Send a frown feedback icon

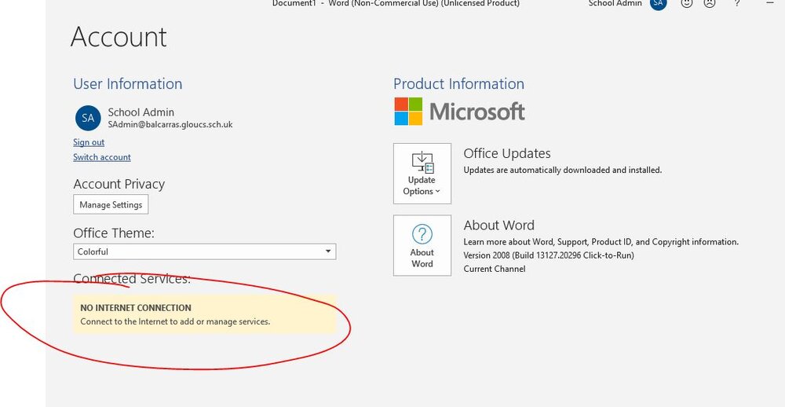[x=710, y=3]
